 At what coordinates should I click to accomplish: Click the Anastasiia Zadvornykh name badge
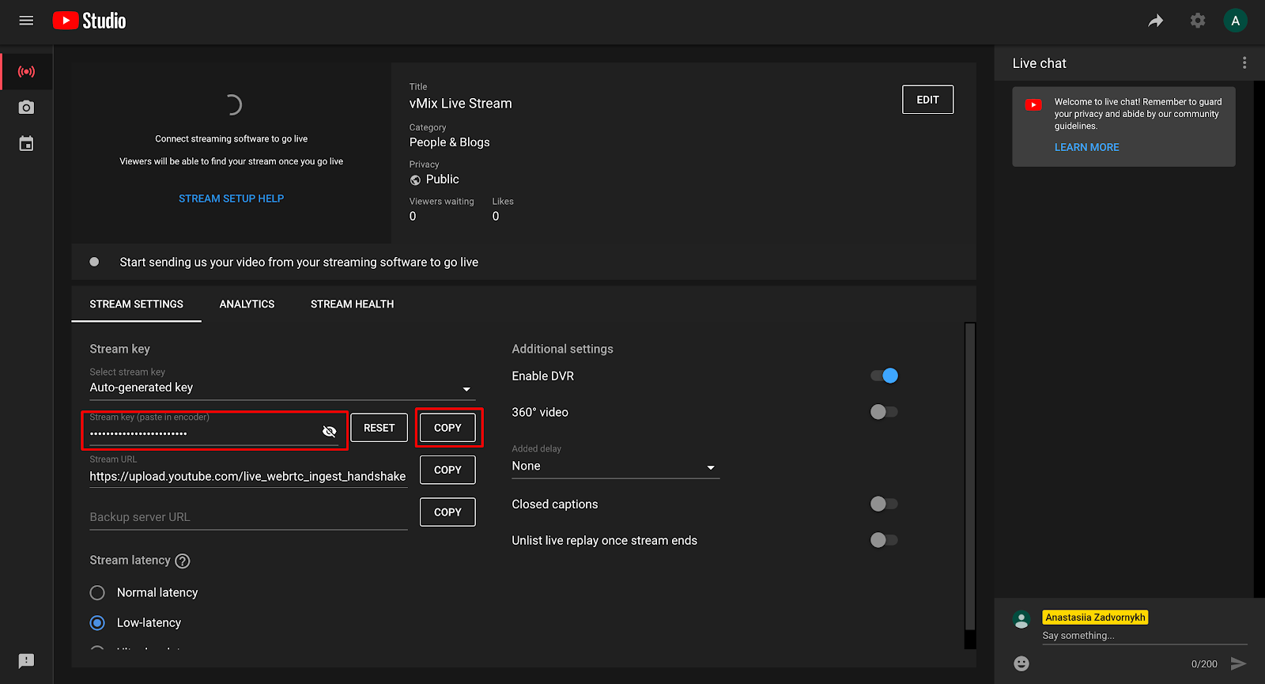tap(1095, 618)
